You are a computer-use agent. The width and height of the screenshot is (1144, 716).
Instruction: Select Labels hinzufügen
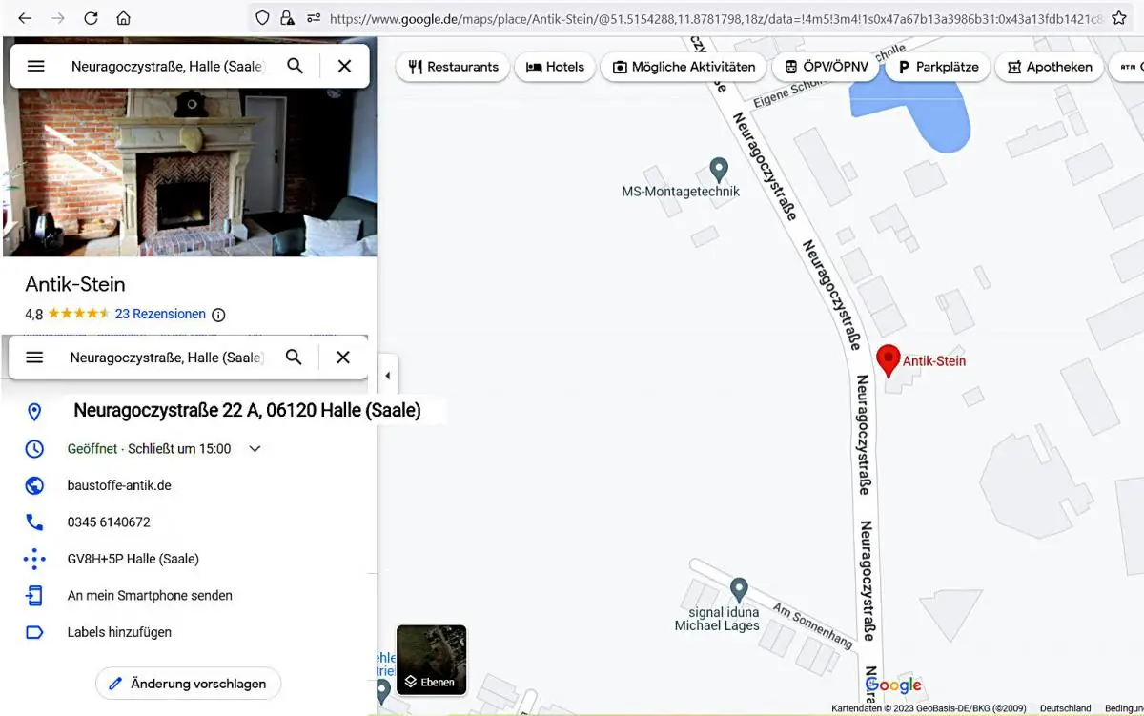119,632
